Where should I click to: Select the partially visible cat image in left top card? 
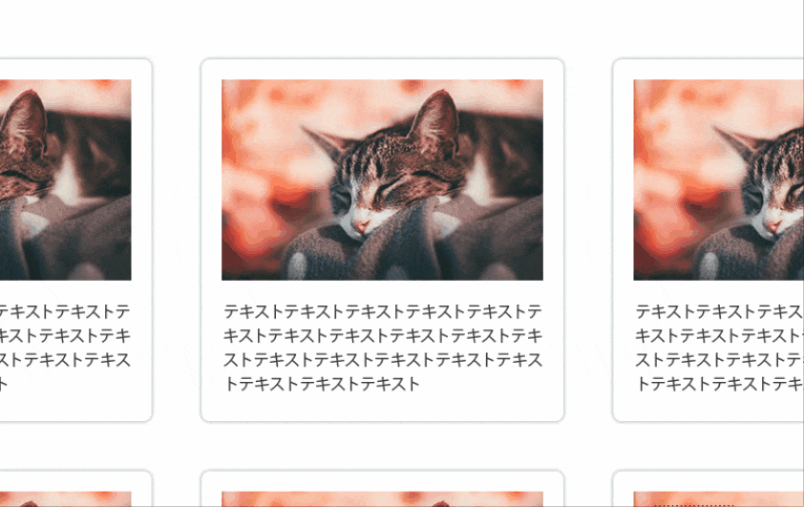click(65, 180)
